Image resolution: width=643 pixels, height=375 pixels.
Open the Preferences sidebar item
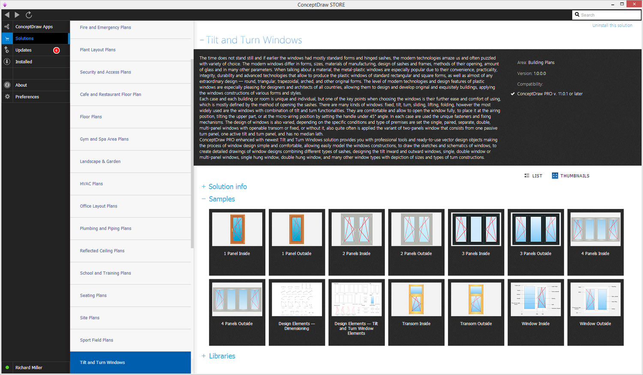point(35,97)
